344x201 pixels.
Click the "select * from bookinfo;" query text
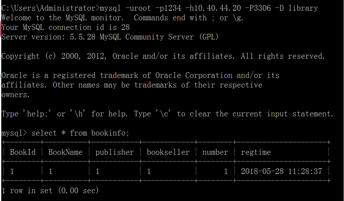tap(80, 133)
